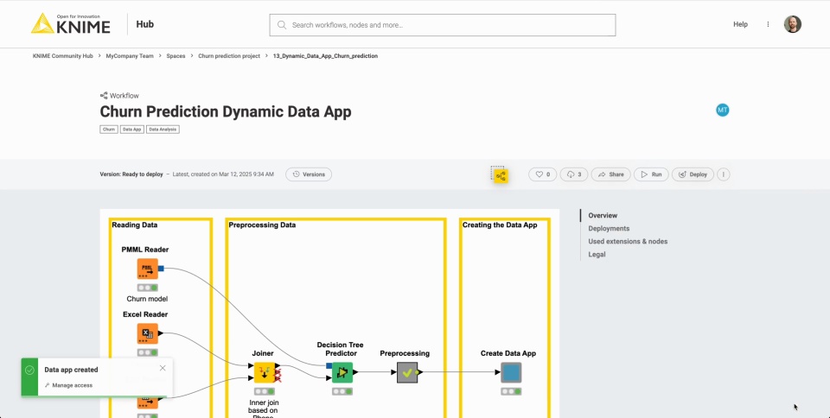Viewport: 830px width, 418px height.
Task: Click the 13_Dynamic_Data_App_Churn_prediction breadcrumb
Action: pos(326,56)
